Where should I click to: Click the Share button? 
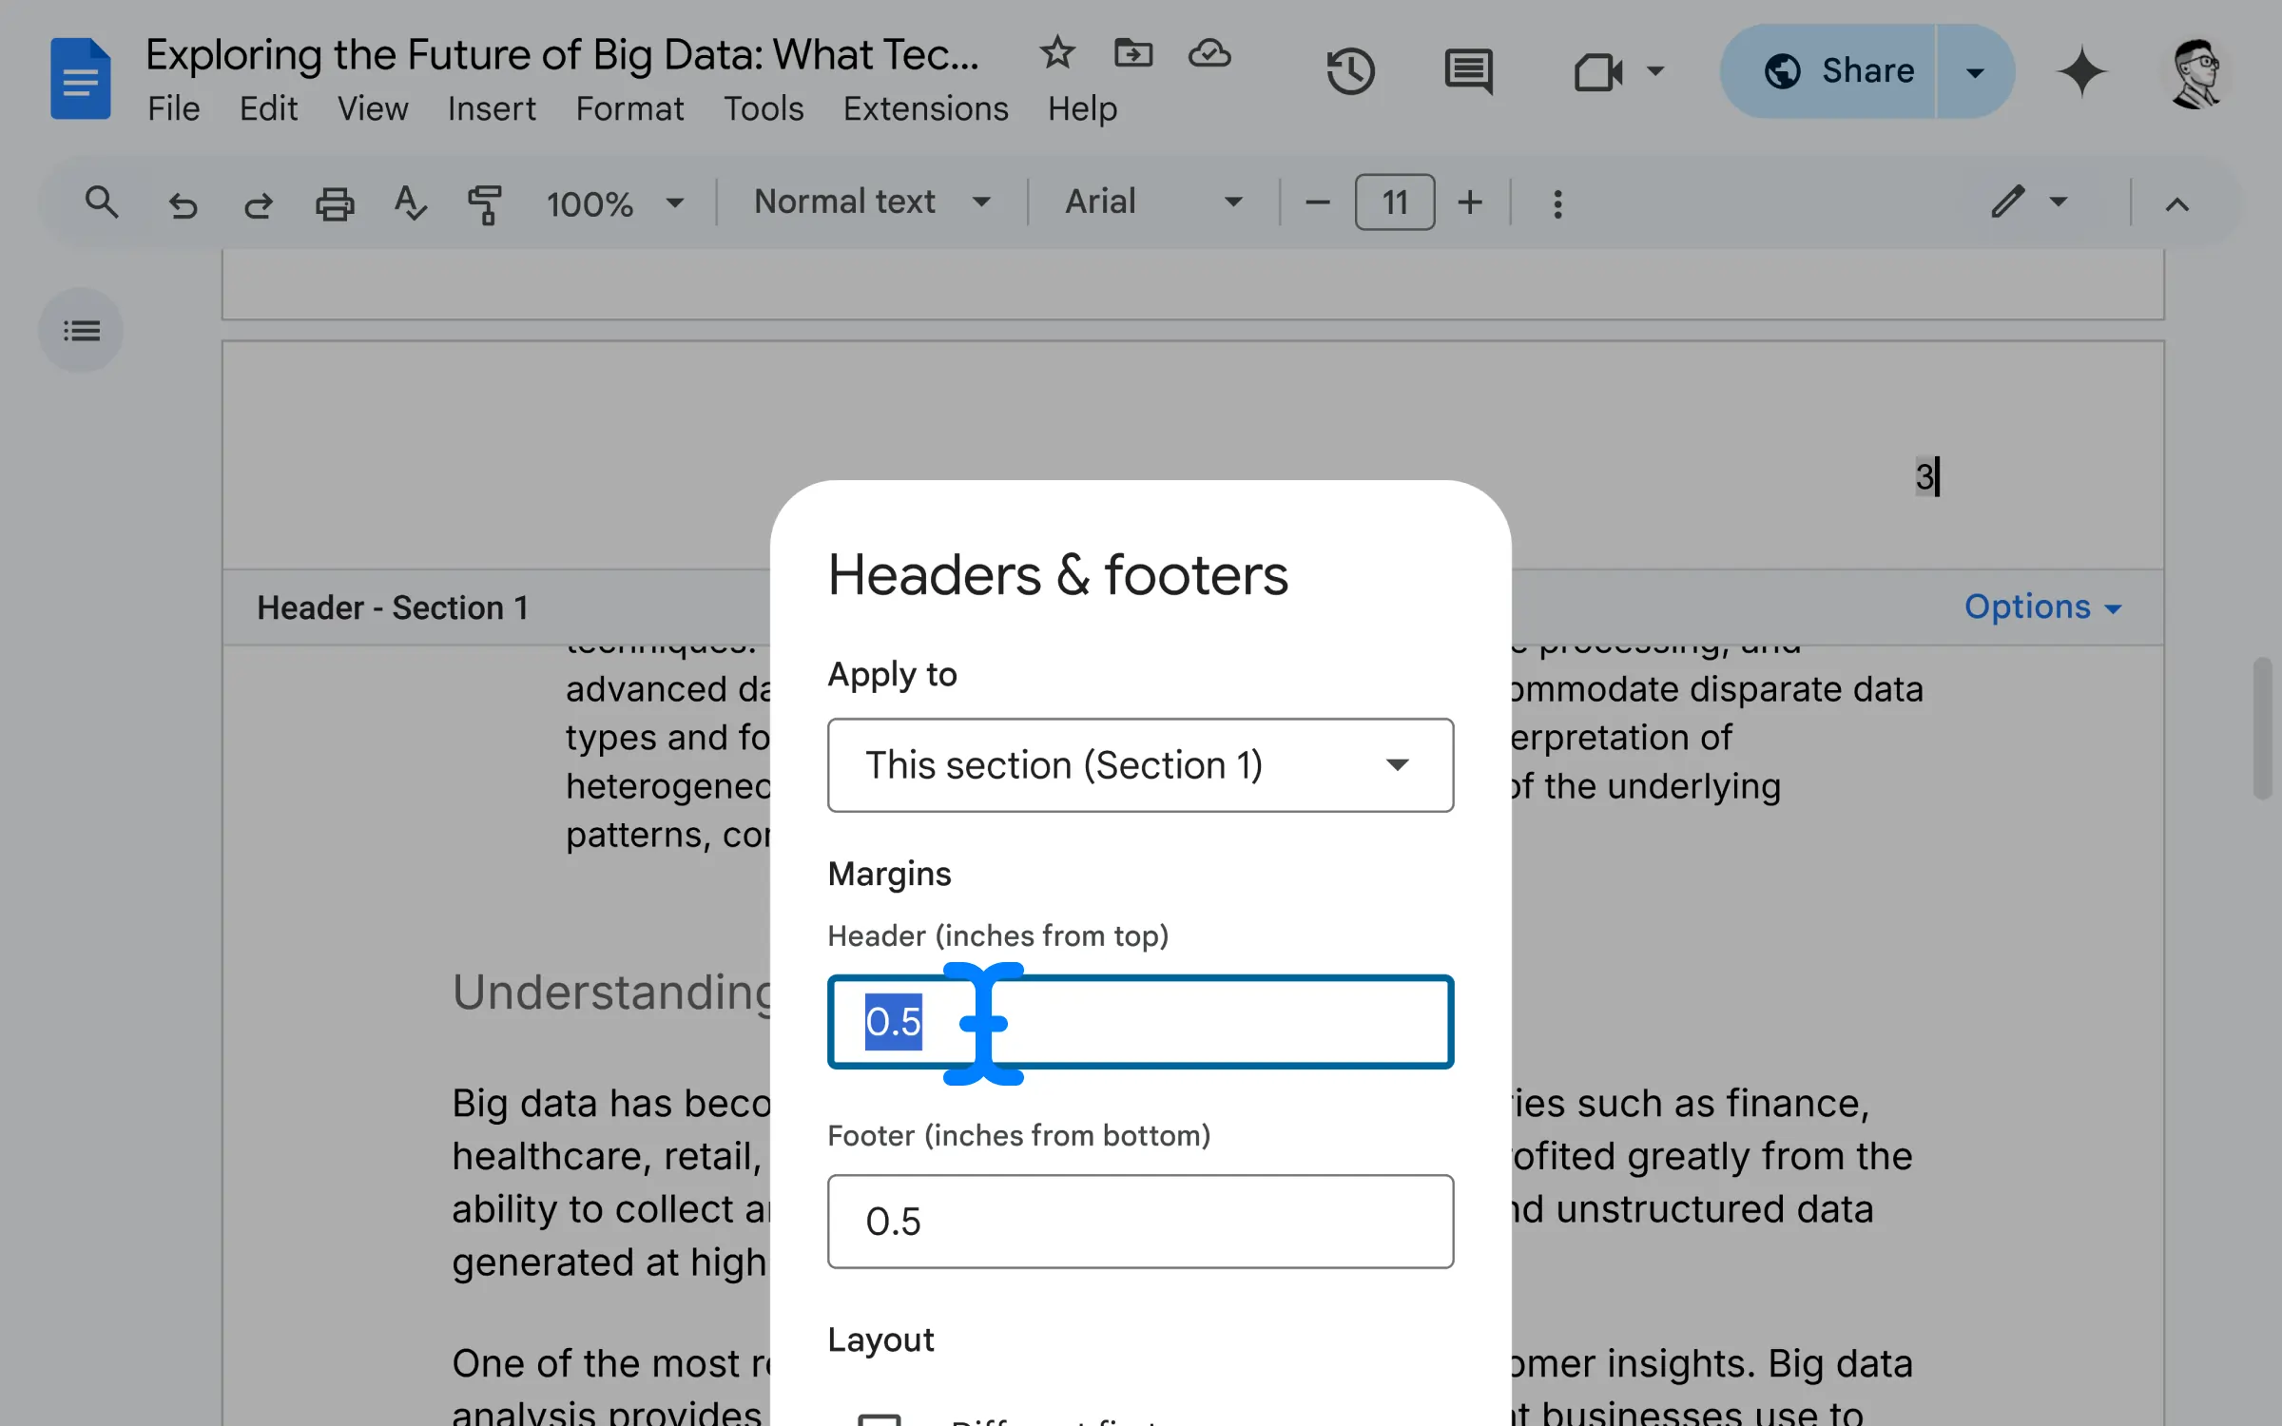[x=1828, y=71]
